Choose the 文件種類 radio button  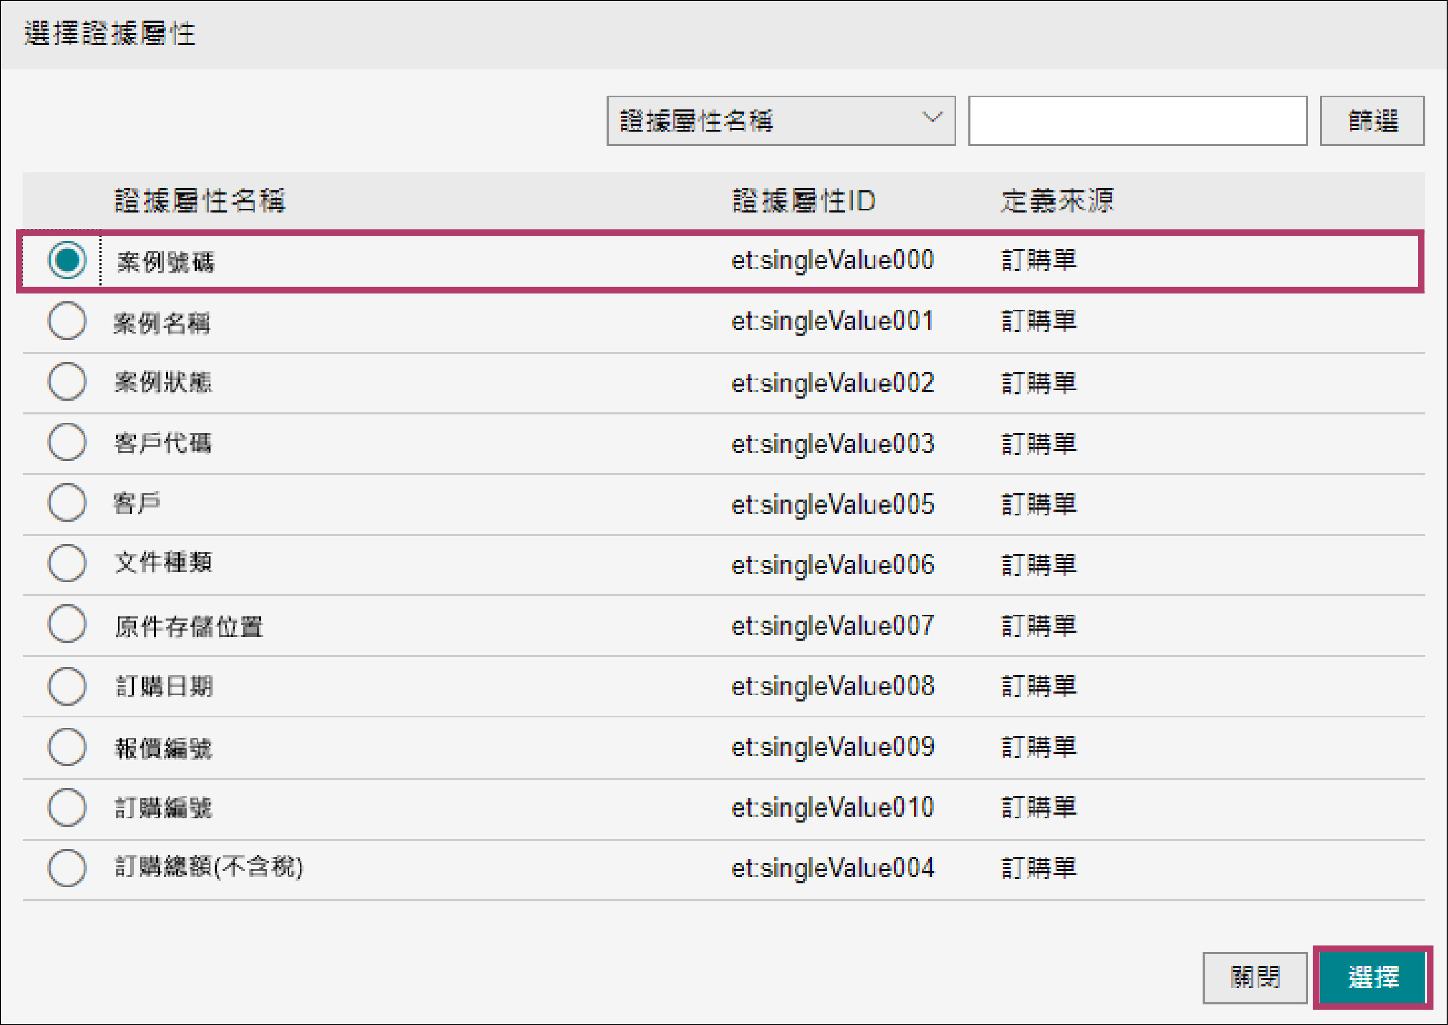[67, 564]
